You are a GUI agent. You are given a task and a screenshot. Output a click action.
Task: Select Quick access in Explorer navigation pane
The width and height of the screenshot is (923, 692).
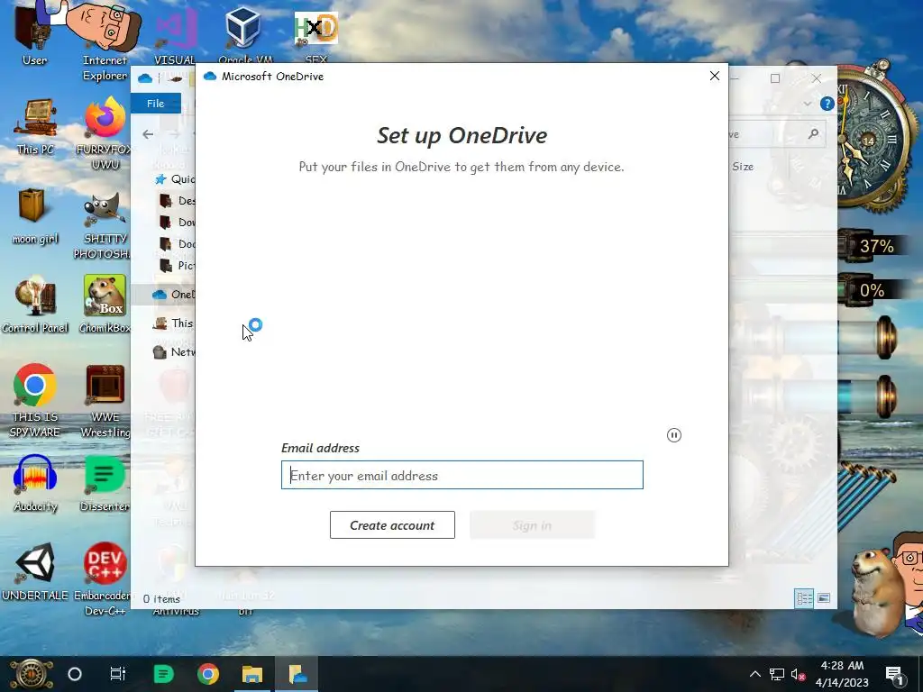pos(175,179)
